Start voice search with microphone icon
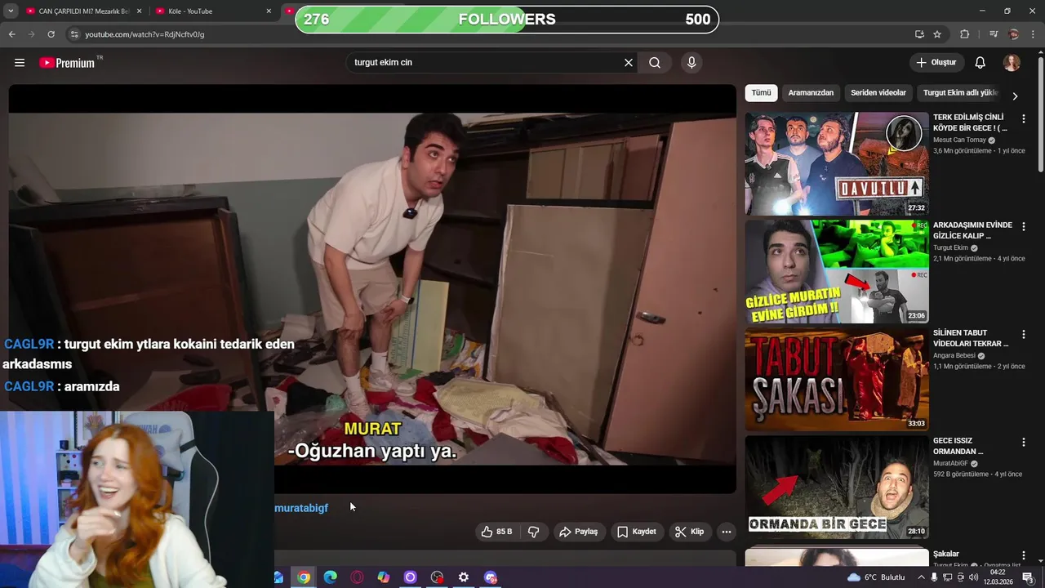 pos(691,63)
